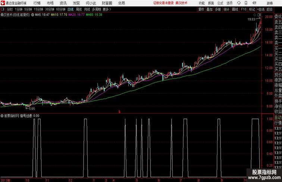Viewport: 282px width, 182px height.
Task: Open the 市场 menu
Action: [x=50, y=3]
